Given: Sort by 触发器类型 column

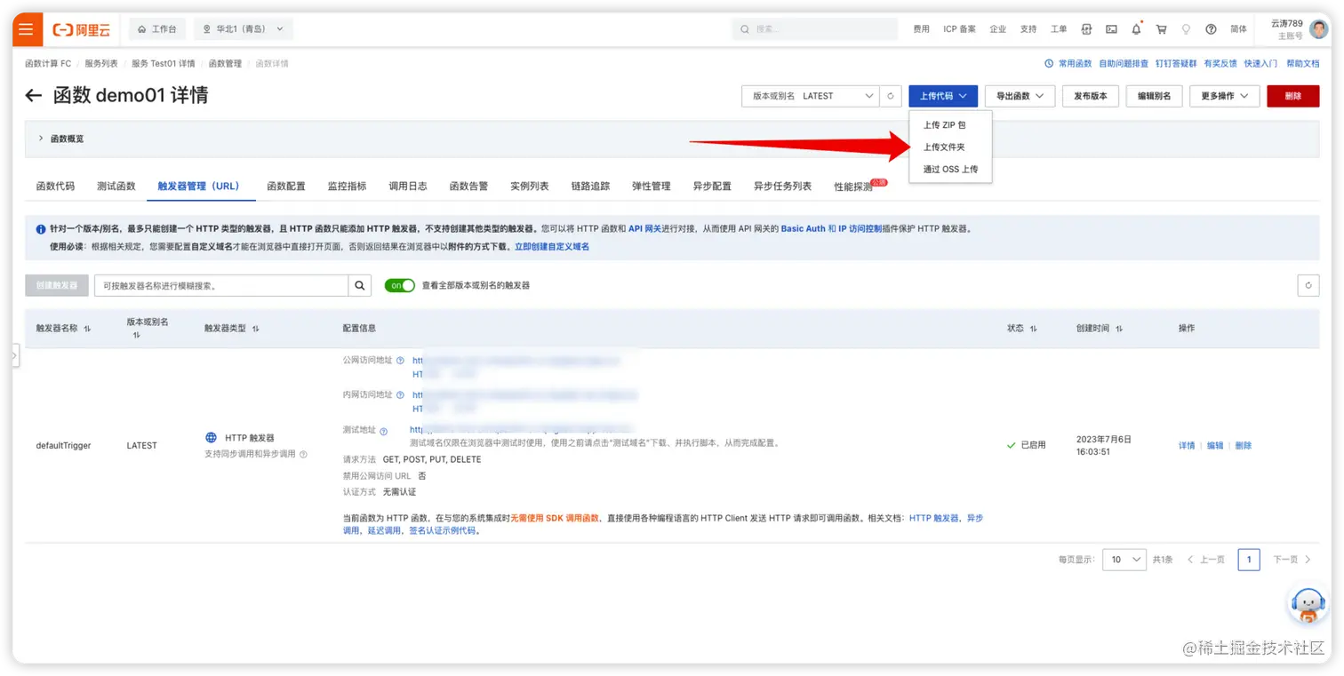Looking at the screenshot, I should (256, 329).
